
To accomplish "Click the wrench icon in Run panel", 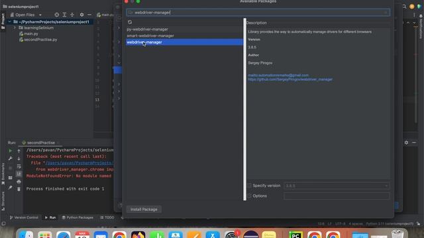I will click(x=11, y=159).
